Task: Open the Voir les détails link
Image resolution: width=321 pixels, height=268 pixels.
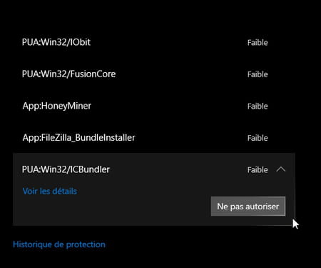Action: pos(50,191)
